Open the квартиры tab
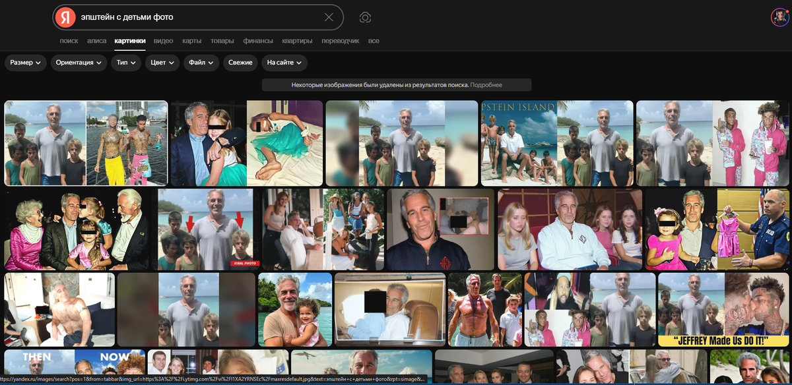Screen dimensions: 792x385 (x=297, y=41)
